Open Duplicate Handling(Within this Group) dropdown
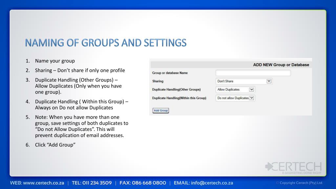The image size is (336, 189). (x=235, y=98)
